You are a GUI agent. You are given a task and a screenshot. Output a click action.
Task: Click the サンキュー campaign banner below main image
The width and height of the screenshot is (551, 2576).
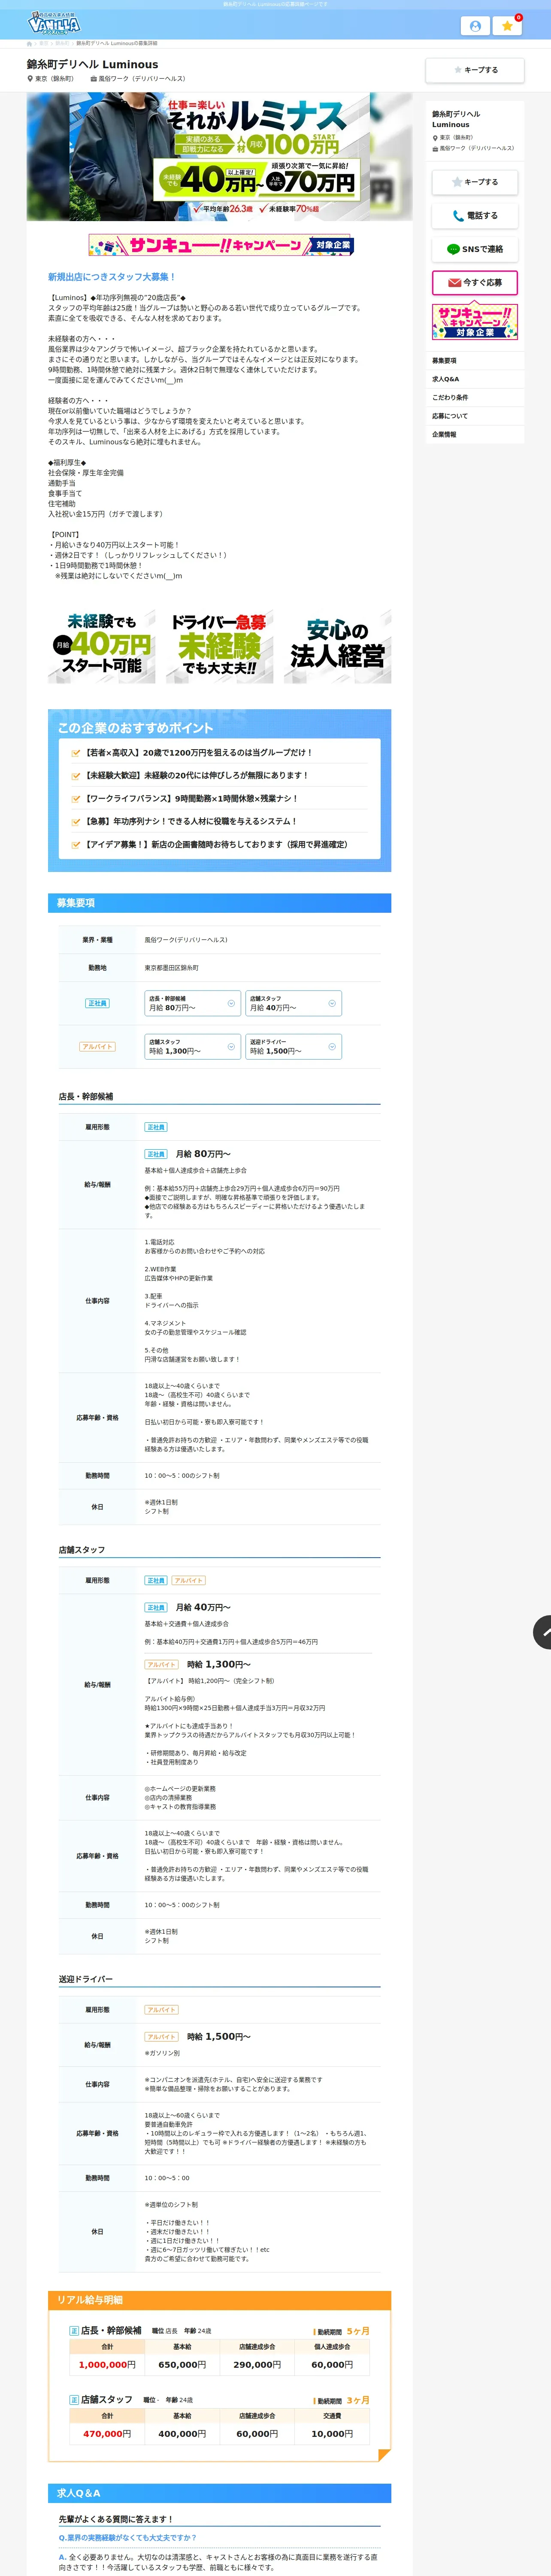221,245
